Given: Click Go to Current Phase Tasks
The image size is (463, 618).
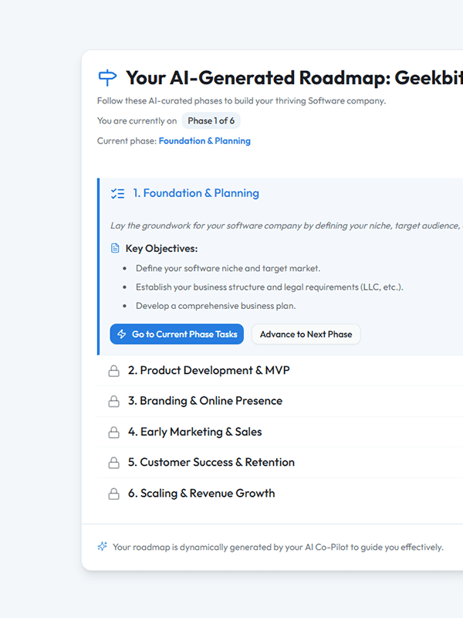Looking at the screenshot, I should (177, 334).
